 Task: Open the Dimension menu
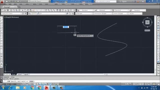pos(51,4)
